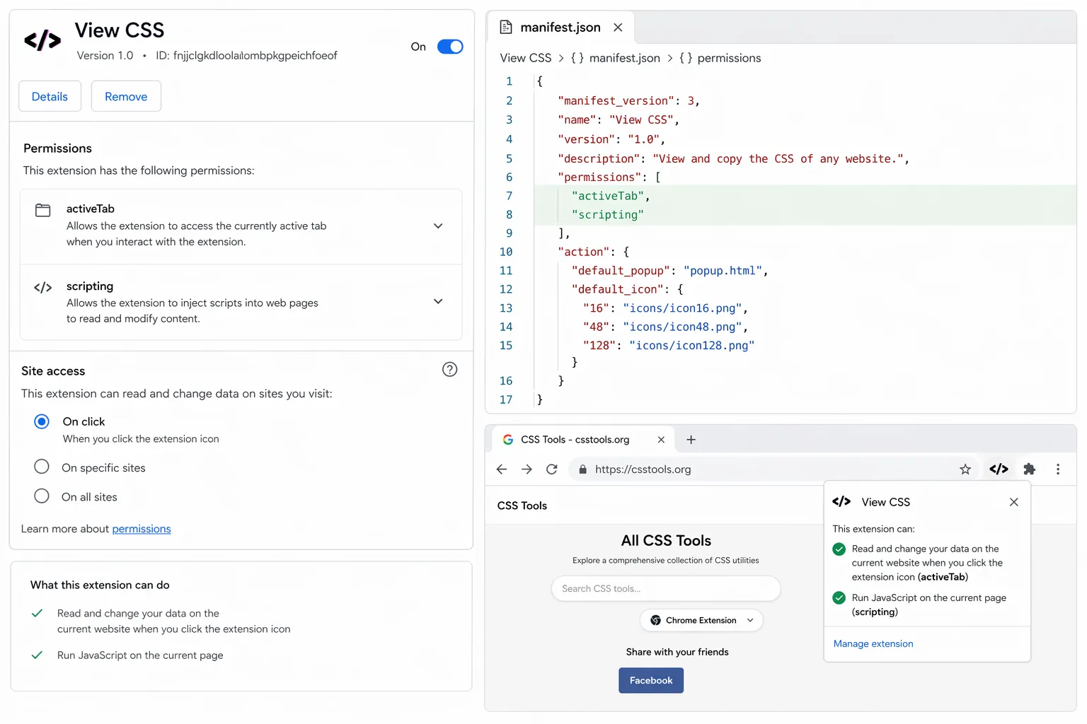Open the Chrome Extension dropdown
The width and height of the screenshot is (1087, 724).
pyautogui.click(x=701, y=620)
